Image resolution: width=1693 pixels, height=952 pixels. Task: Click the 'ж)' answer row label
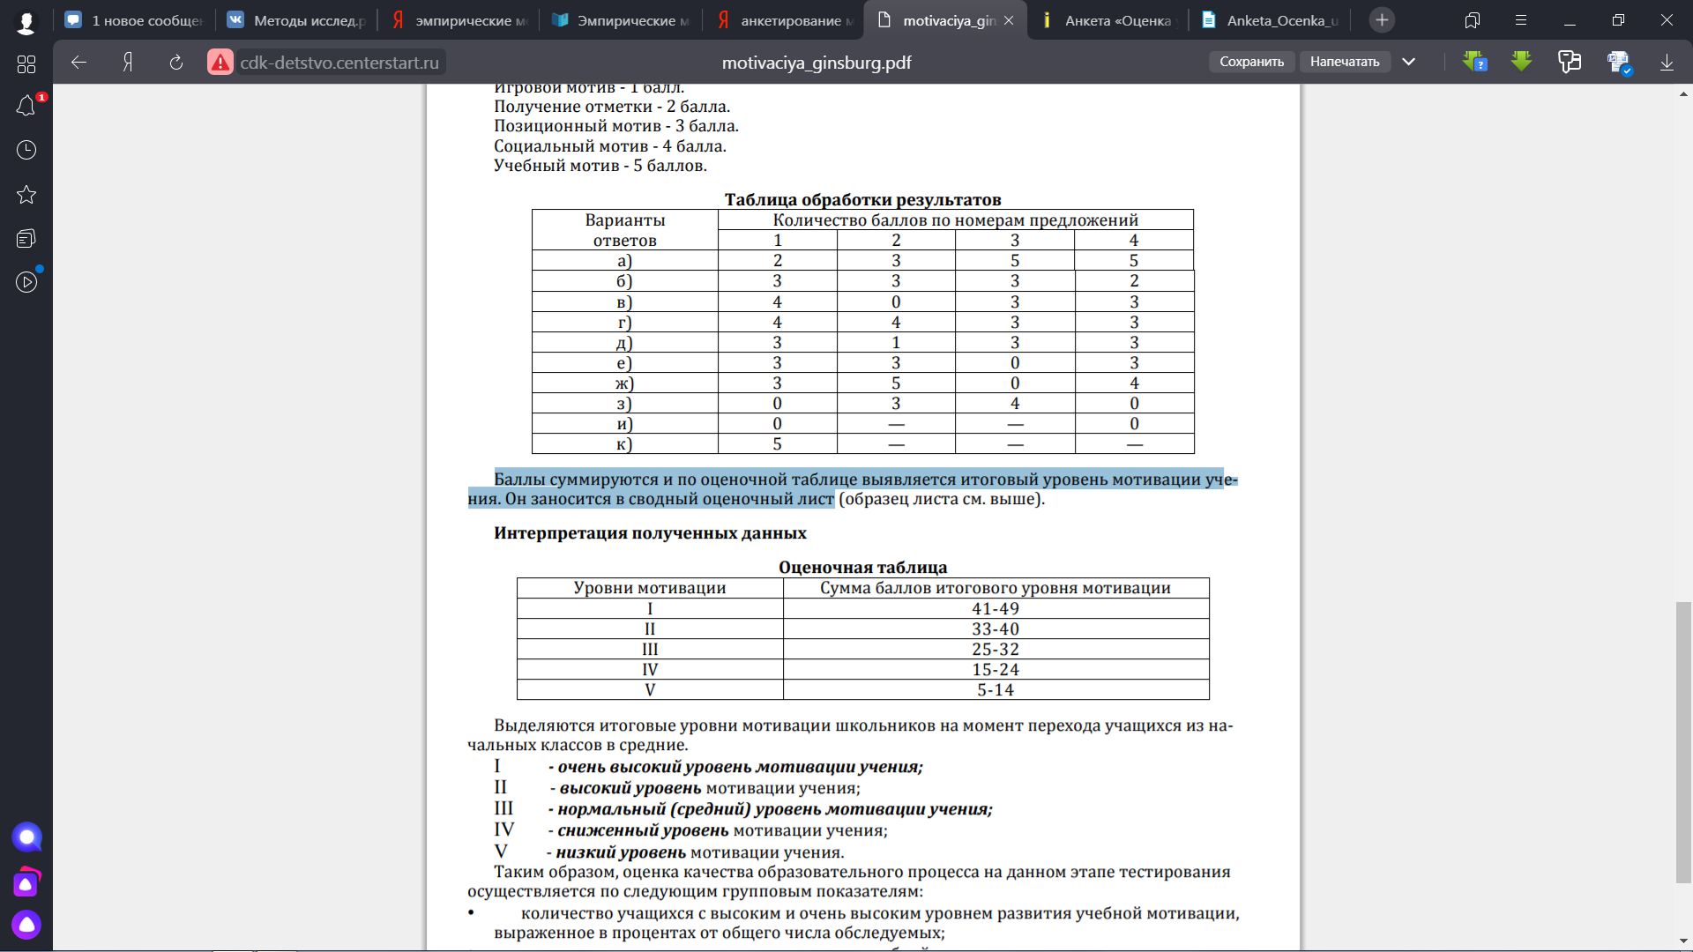(x=624, y=383)
